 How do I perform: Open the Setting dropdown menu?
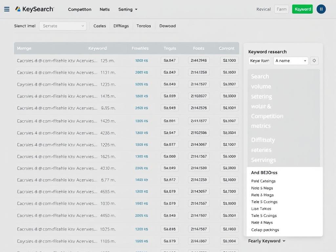(128, 10)
